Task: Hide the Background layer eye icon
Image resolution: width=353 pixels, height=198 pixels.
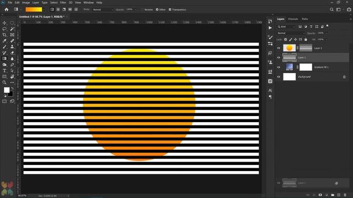Action: point(279,77)
